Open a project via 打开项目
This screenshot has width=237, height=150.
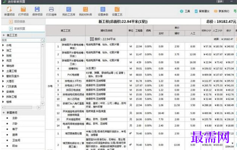(23, 11)
